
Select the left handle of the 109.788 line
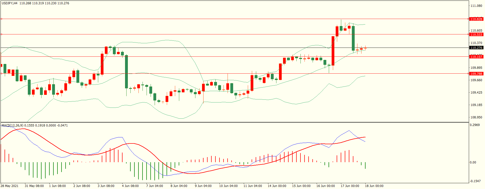[x=1, y=73]
